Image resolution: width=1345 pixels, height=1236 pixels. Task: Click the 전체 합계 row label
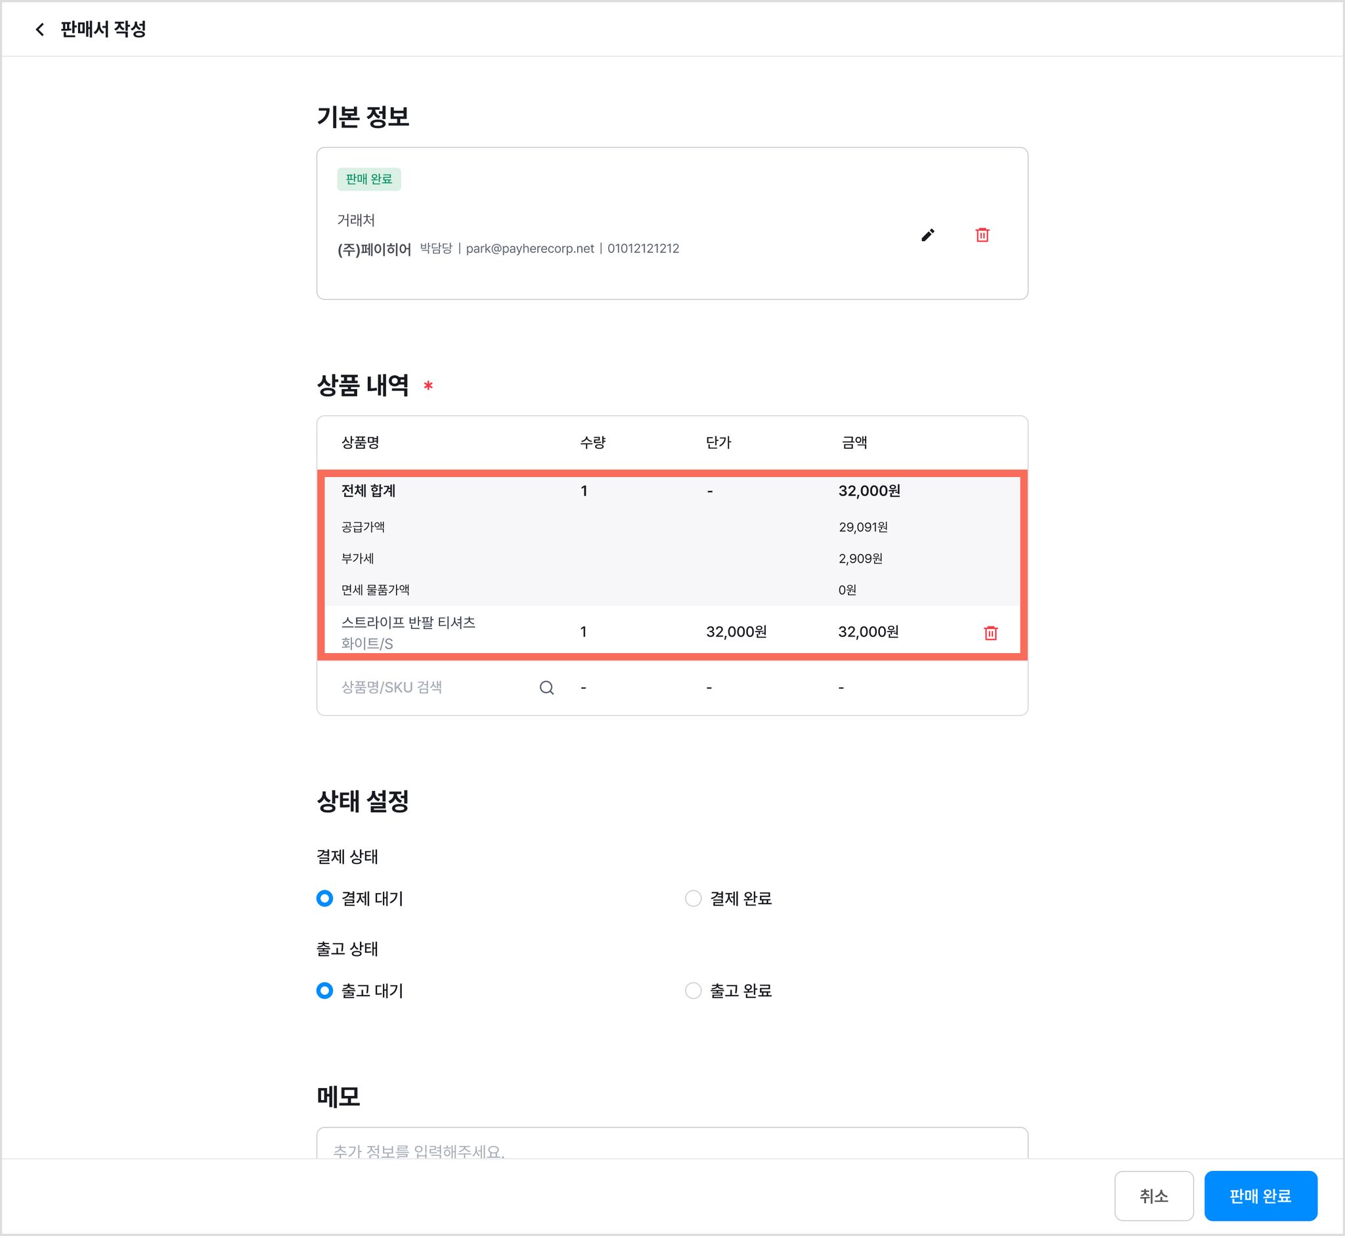coord(368,491)
